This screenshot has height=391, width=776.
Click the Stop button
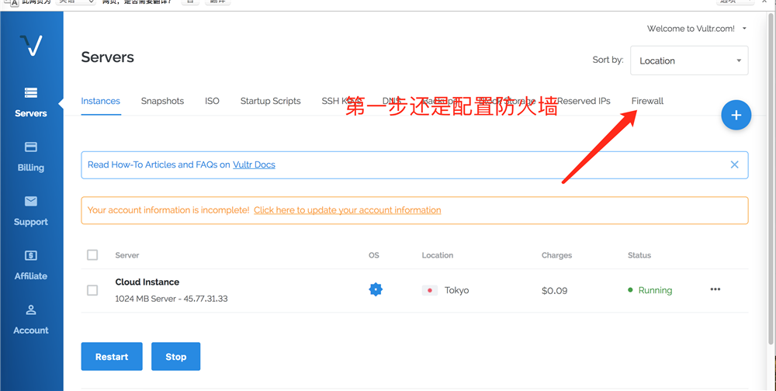[175, 356]
